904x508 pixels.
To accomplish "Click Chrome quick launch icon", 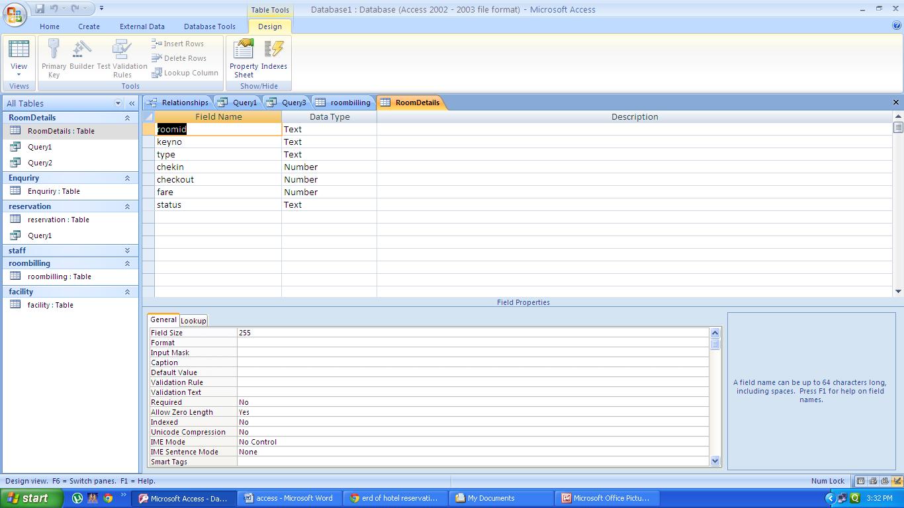I will pyautogui.click(x=108, y=498).
